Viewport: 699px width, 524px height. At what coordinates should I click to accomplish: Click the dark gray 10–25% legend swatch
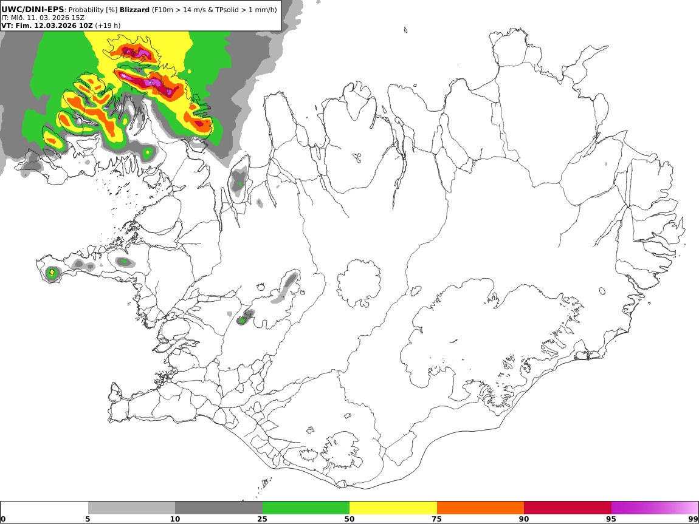[219, 508]
